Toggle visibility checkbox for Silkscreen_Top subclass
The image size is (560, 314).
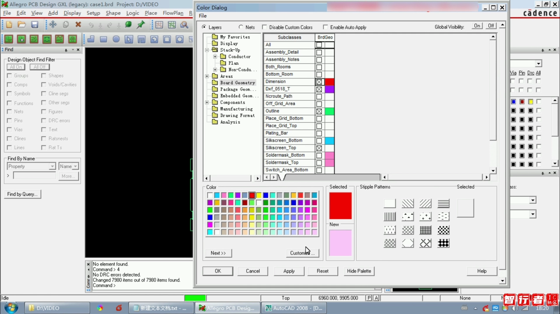[319, 148]
